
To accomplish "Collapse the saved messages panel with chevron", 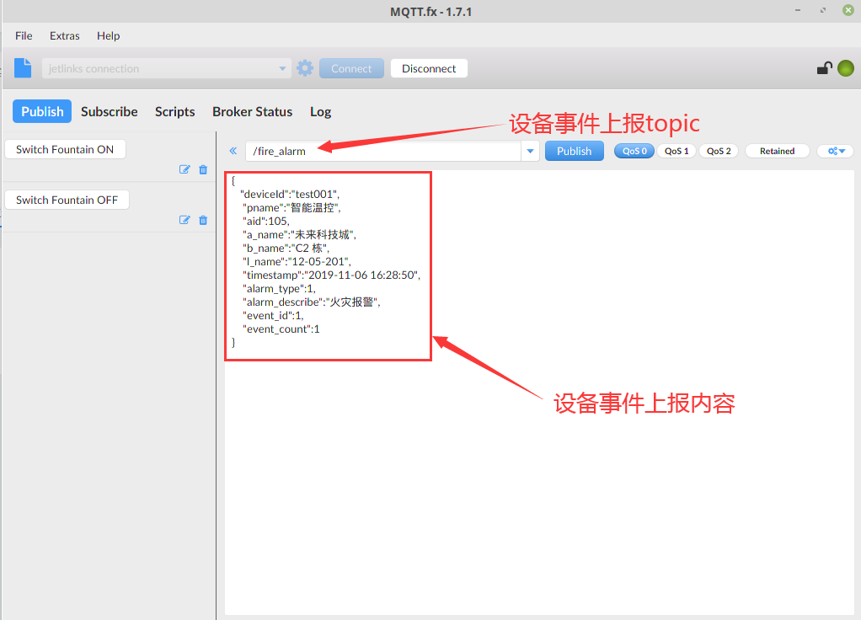I will [x=233, y=151].
